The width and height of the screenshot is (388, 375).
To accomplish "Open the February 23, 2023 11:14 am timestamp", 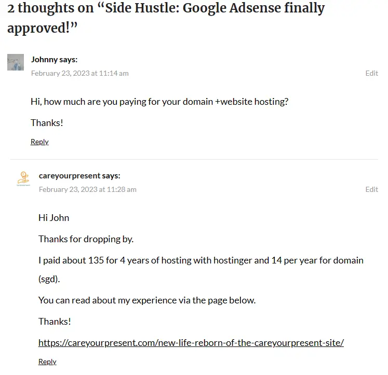I will pyautogui.click(x=79, y=73).
